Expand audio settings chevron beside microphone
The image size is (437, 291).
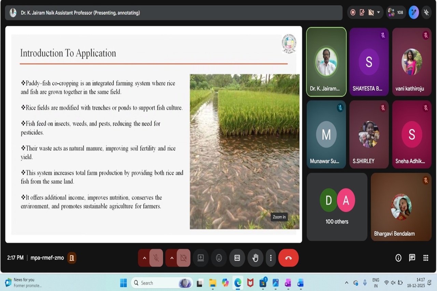(144, 258)
